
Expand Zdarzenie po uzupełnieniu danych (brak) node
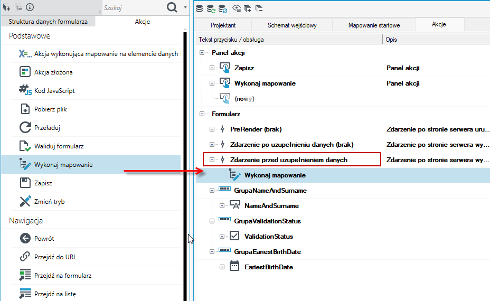pyautogui.click(x=212, y=144)
